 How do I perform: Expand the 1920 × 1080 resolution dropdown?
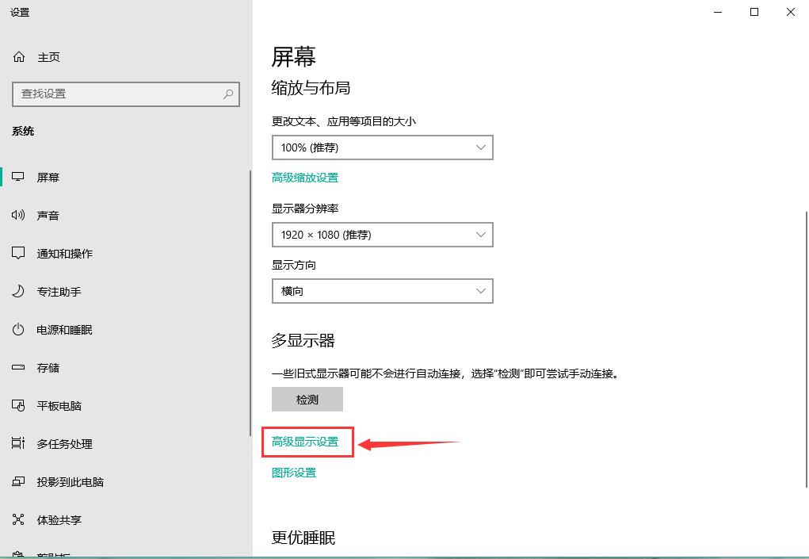tap(383, 235)
